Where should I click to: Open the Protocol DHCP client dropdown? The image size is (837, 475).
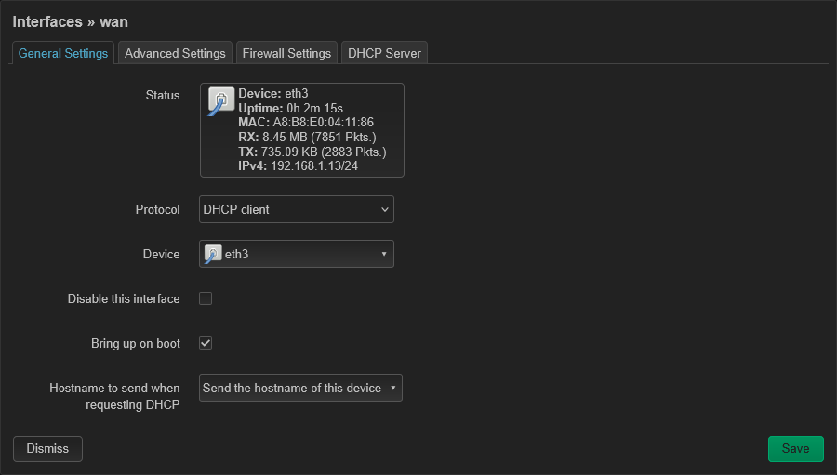point(297,209)
